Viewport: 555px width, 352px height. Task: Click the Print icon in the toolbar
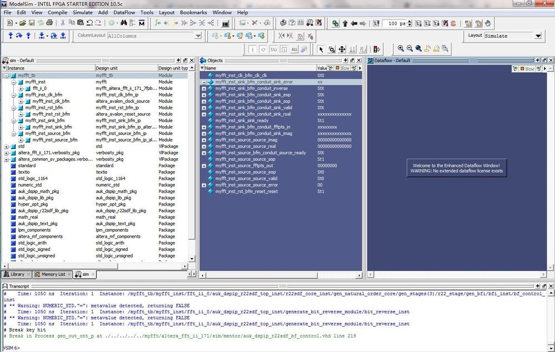pos(49,23)
